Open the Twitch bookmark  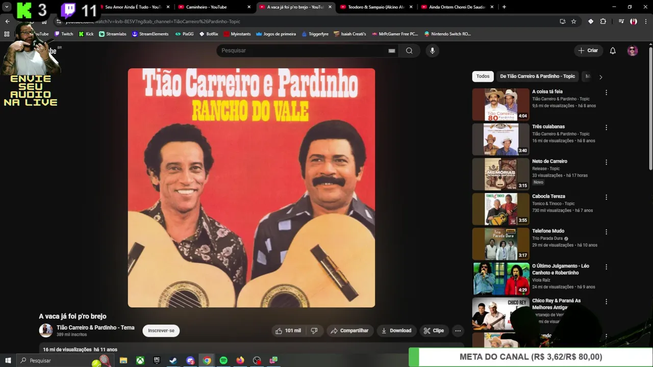pos(64,34)
